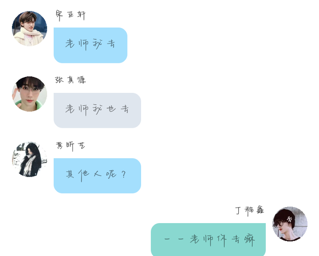The height and width of the screenshot is (256, 319).
Task: Click the character 也 in gray bubble
Action: (111, 109)
